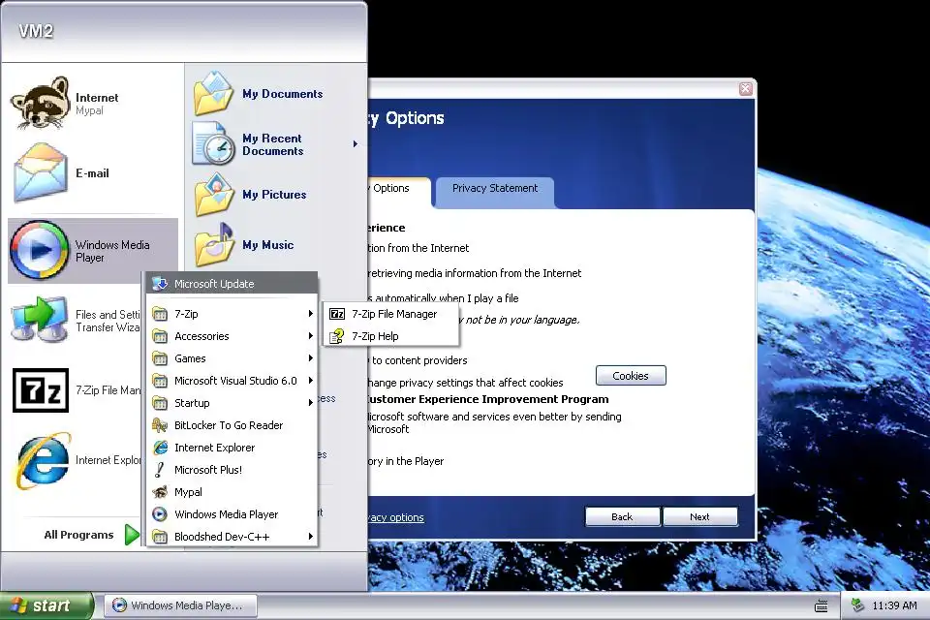
Task: Click the Next button
Action: point(699,516)
